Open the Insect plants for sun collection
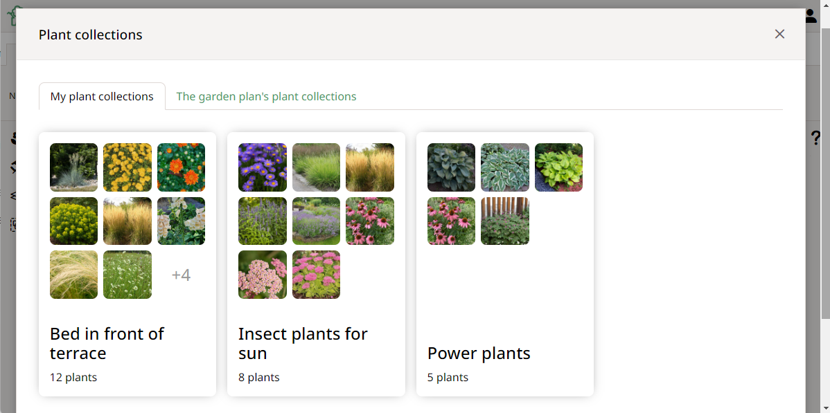This screenshot has width=830, height=413. 303,343
